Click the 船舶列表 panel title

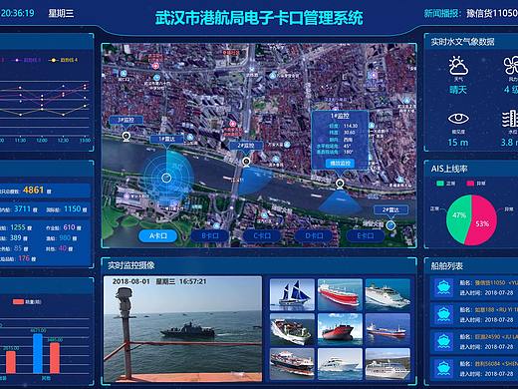(446, 265)
